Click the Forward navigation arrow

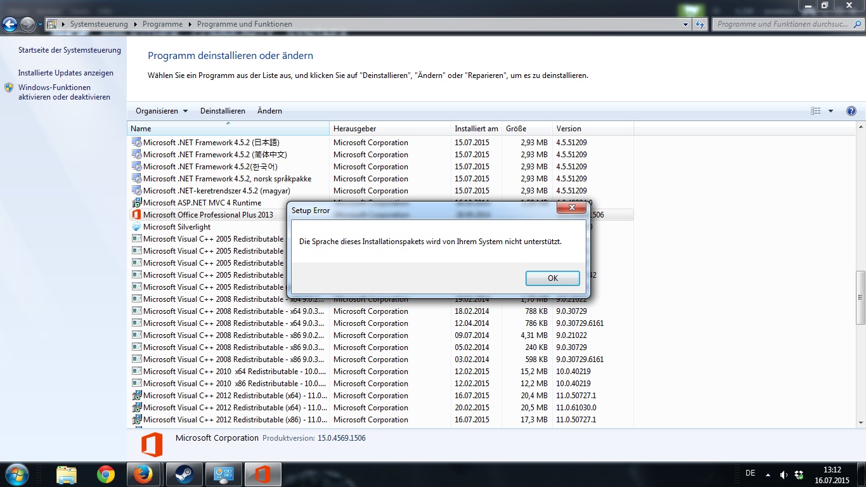[27, 24]
